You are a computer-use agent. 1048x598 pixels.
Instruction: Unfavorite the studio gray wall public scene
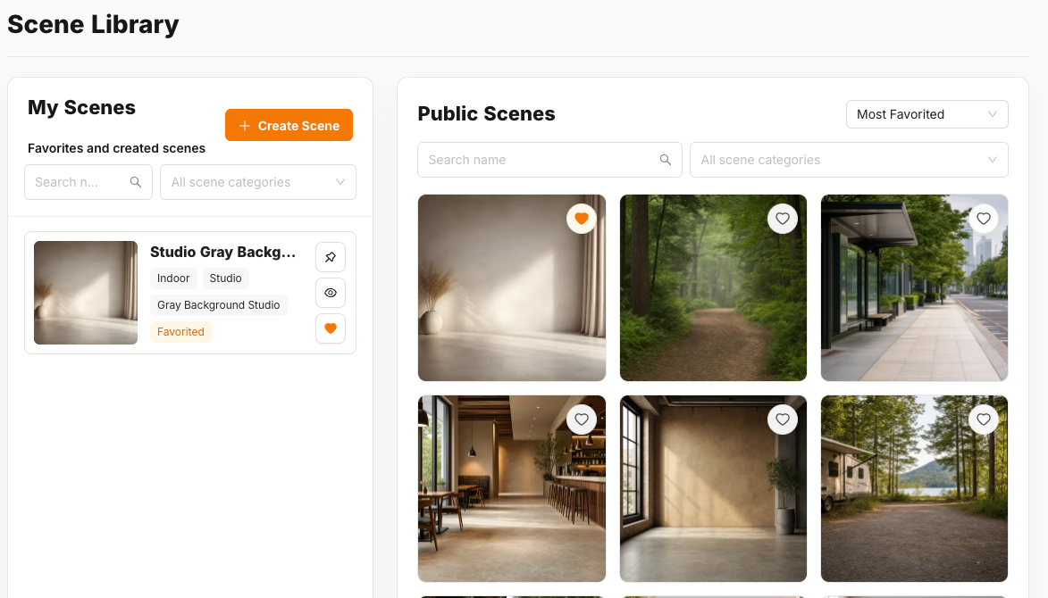click(x=582, y=219)
